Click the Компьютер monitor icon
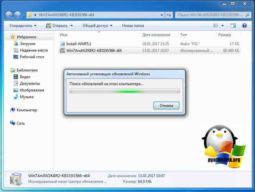This screenshot has height=192, width=255. coord(13,110)
